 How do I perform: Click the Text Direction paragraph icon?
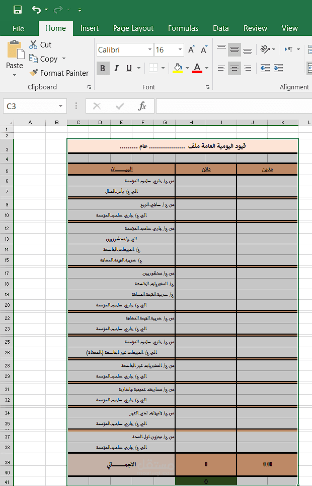pos(289,49)
